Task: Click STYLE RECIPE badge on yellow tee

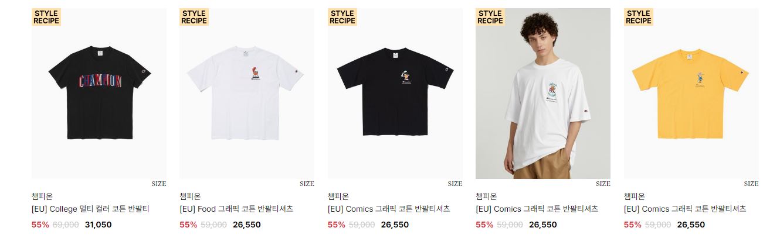Action: [x=639, y=17]
